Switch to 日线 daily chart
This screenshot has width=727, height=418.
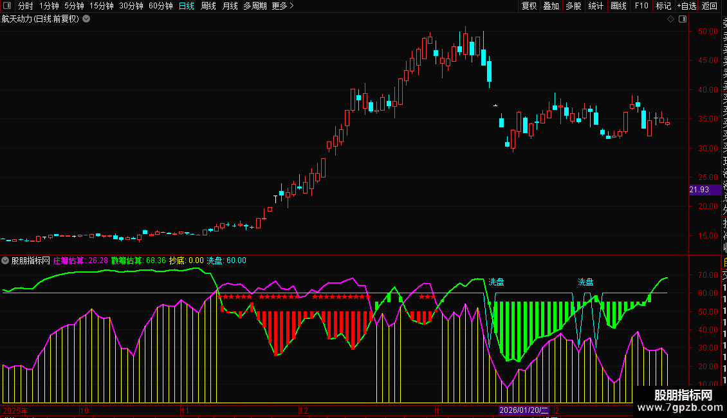187,6
